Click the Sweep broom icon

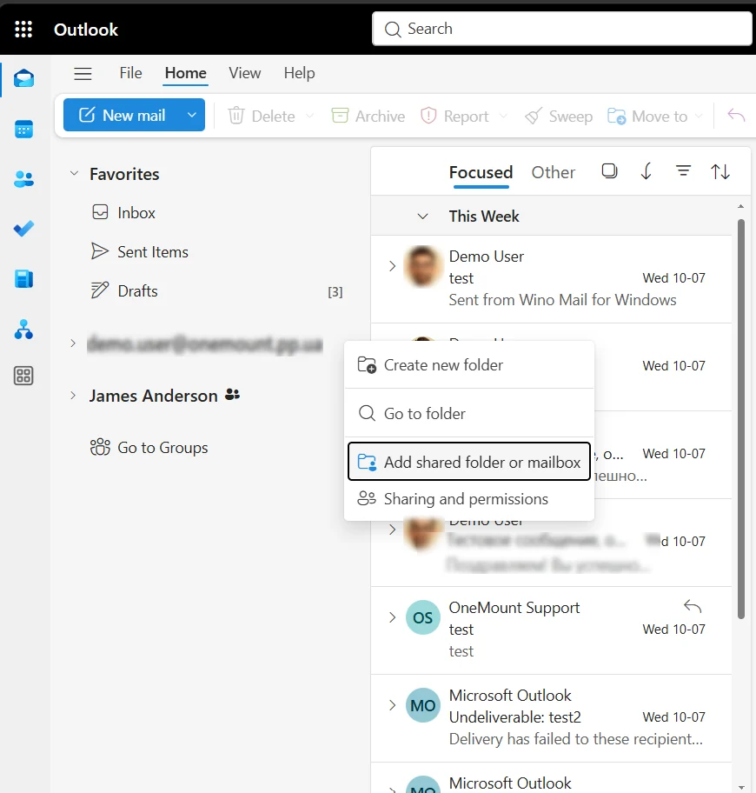[534, 116]
